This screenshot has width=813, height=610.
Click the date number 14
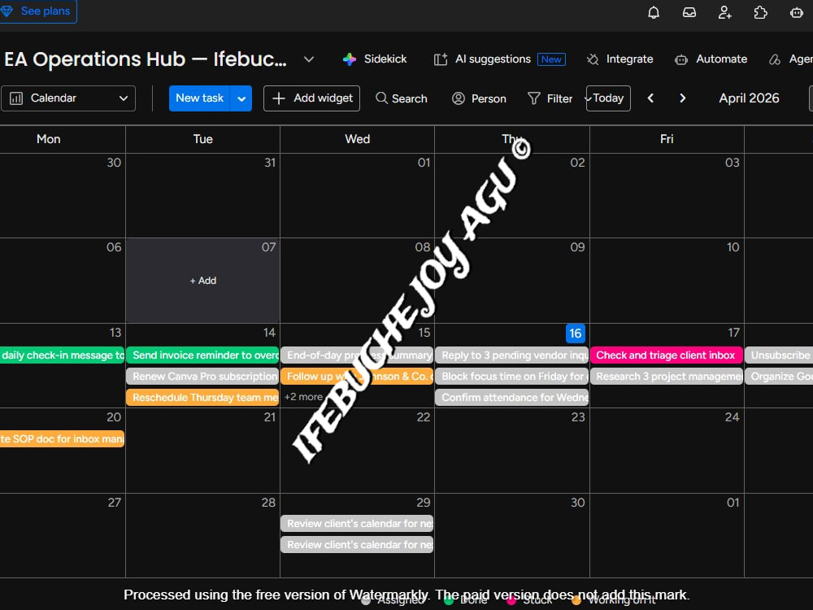269,333
